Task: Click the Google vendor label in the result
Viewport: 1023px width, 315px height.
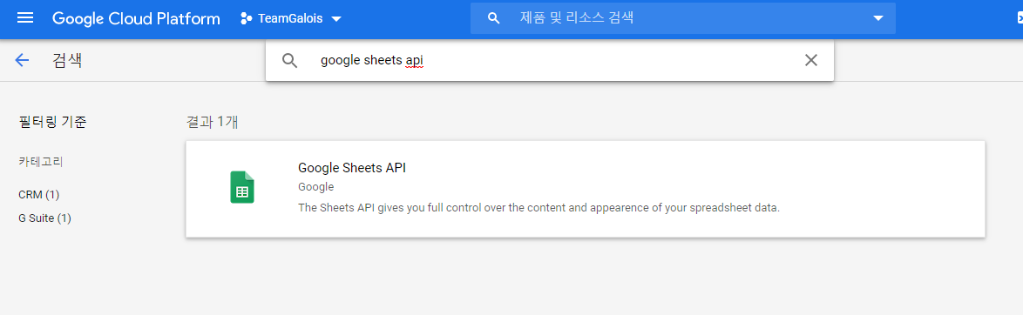Action: tap(315, 187)
